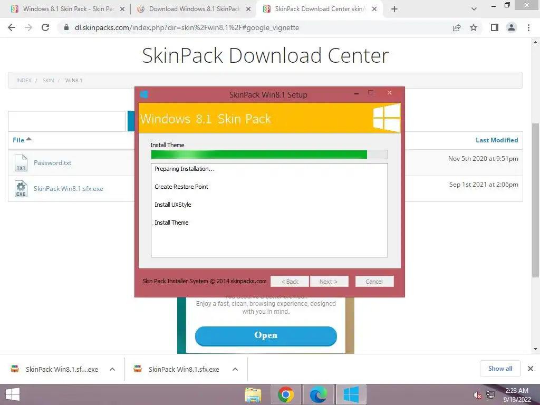Expand options for the second download item
Image resolution: width=540 pixels, height=405 pixels.
click(235, 369)
